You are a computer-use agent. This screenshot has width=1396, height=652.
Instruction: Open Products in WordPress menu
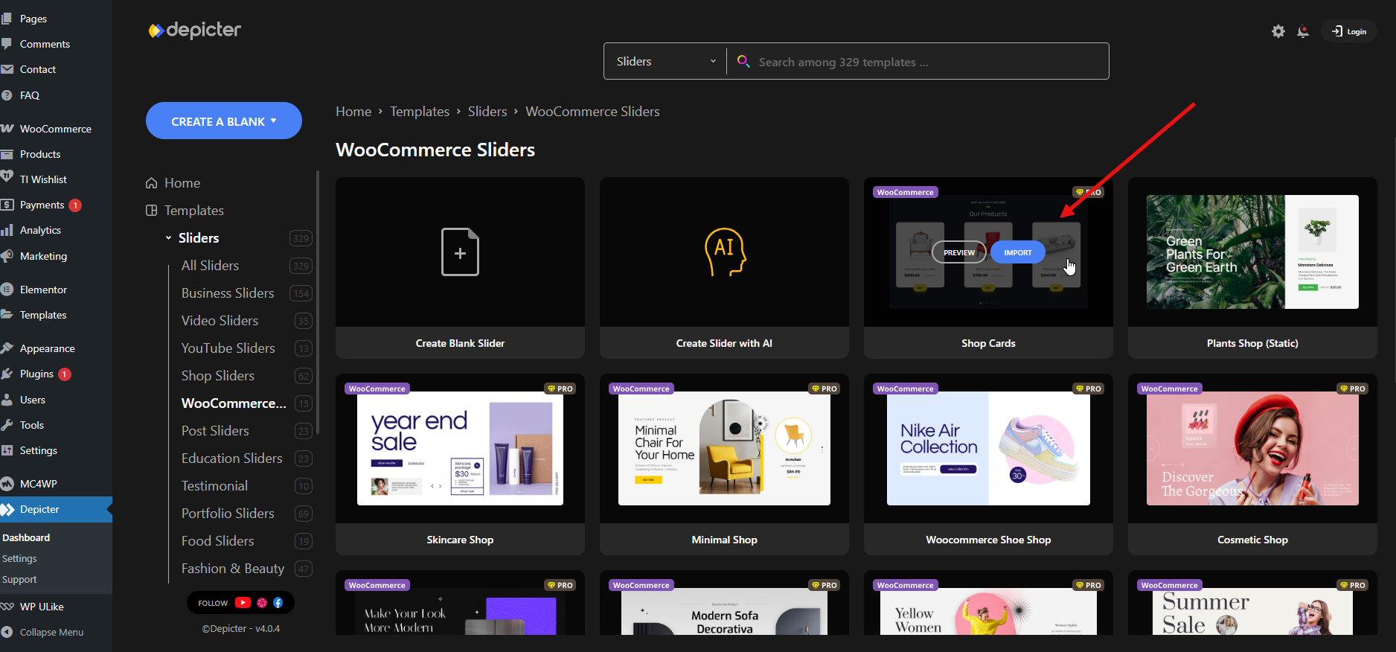point(40,154)
